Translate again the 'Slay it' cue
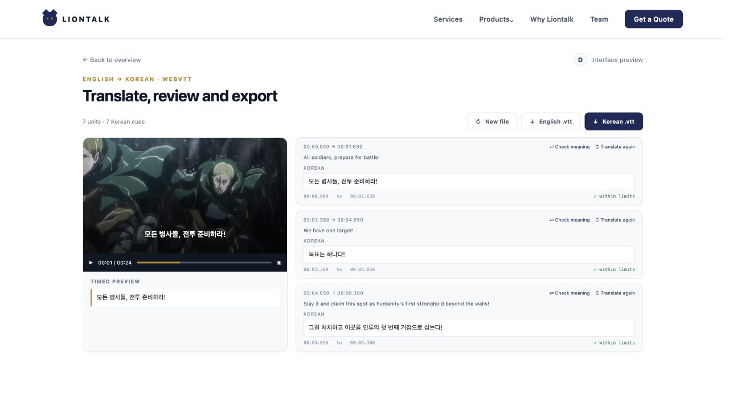Screen dimensions: 729x410 pyautogui.click(x=615, y=293)
